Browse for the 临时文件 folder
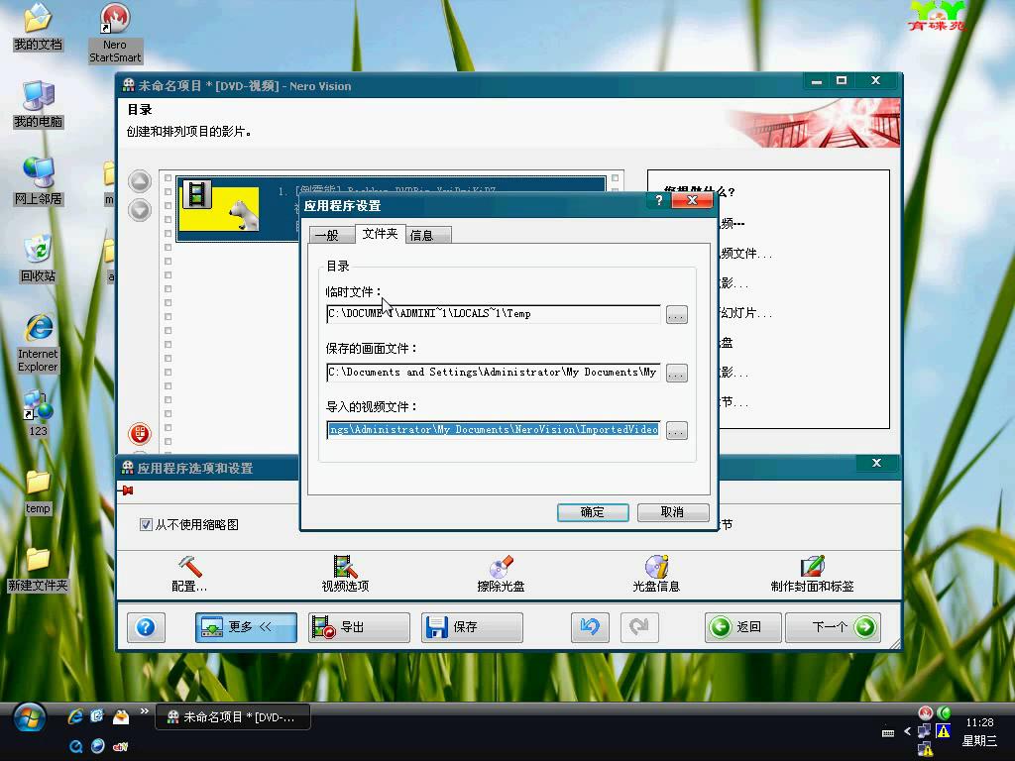 pyautogui.click(x=676, y=315)
